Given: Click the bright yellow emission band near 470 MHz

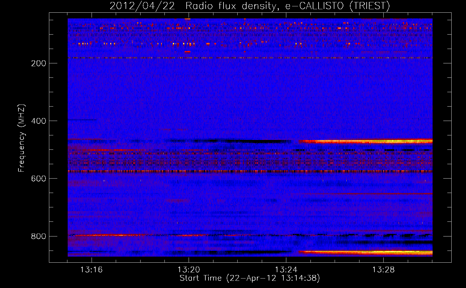Looking at the screenshot, I should [x=365, y=141].
